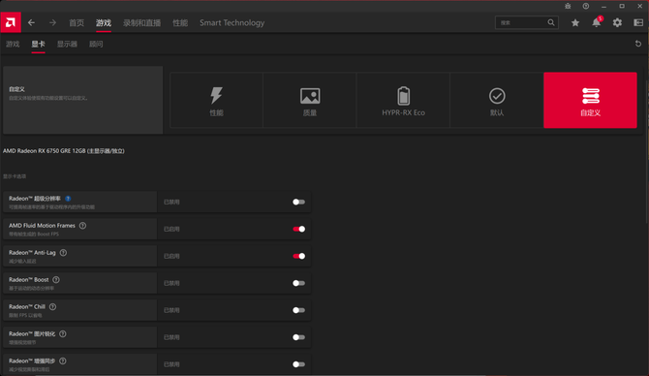Click the bug report icon
This screenshot has height=376, width=649.
568,6
